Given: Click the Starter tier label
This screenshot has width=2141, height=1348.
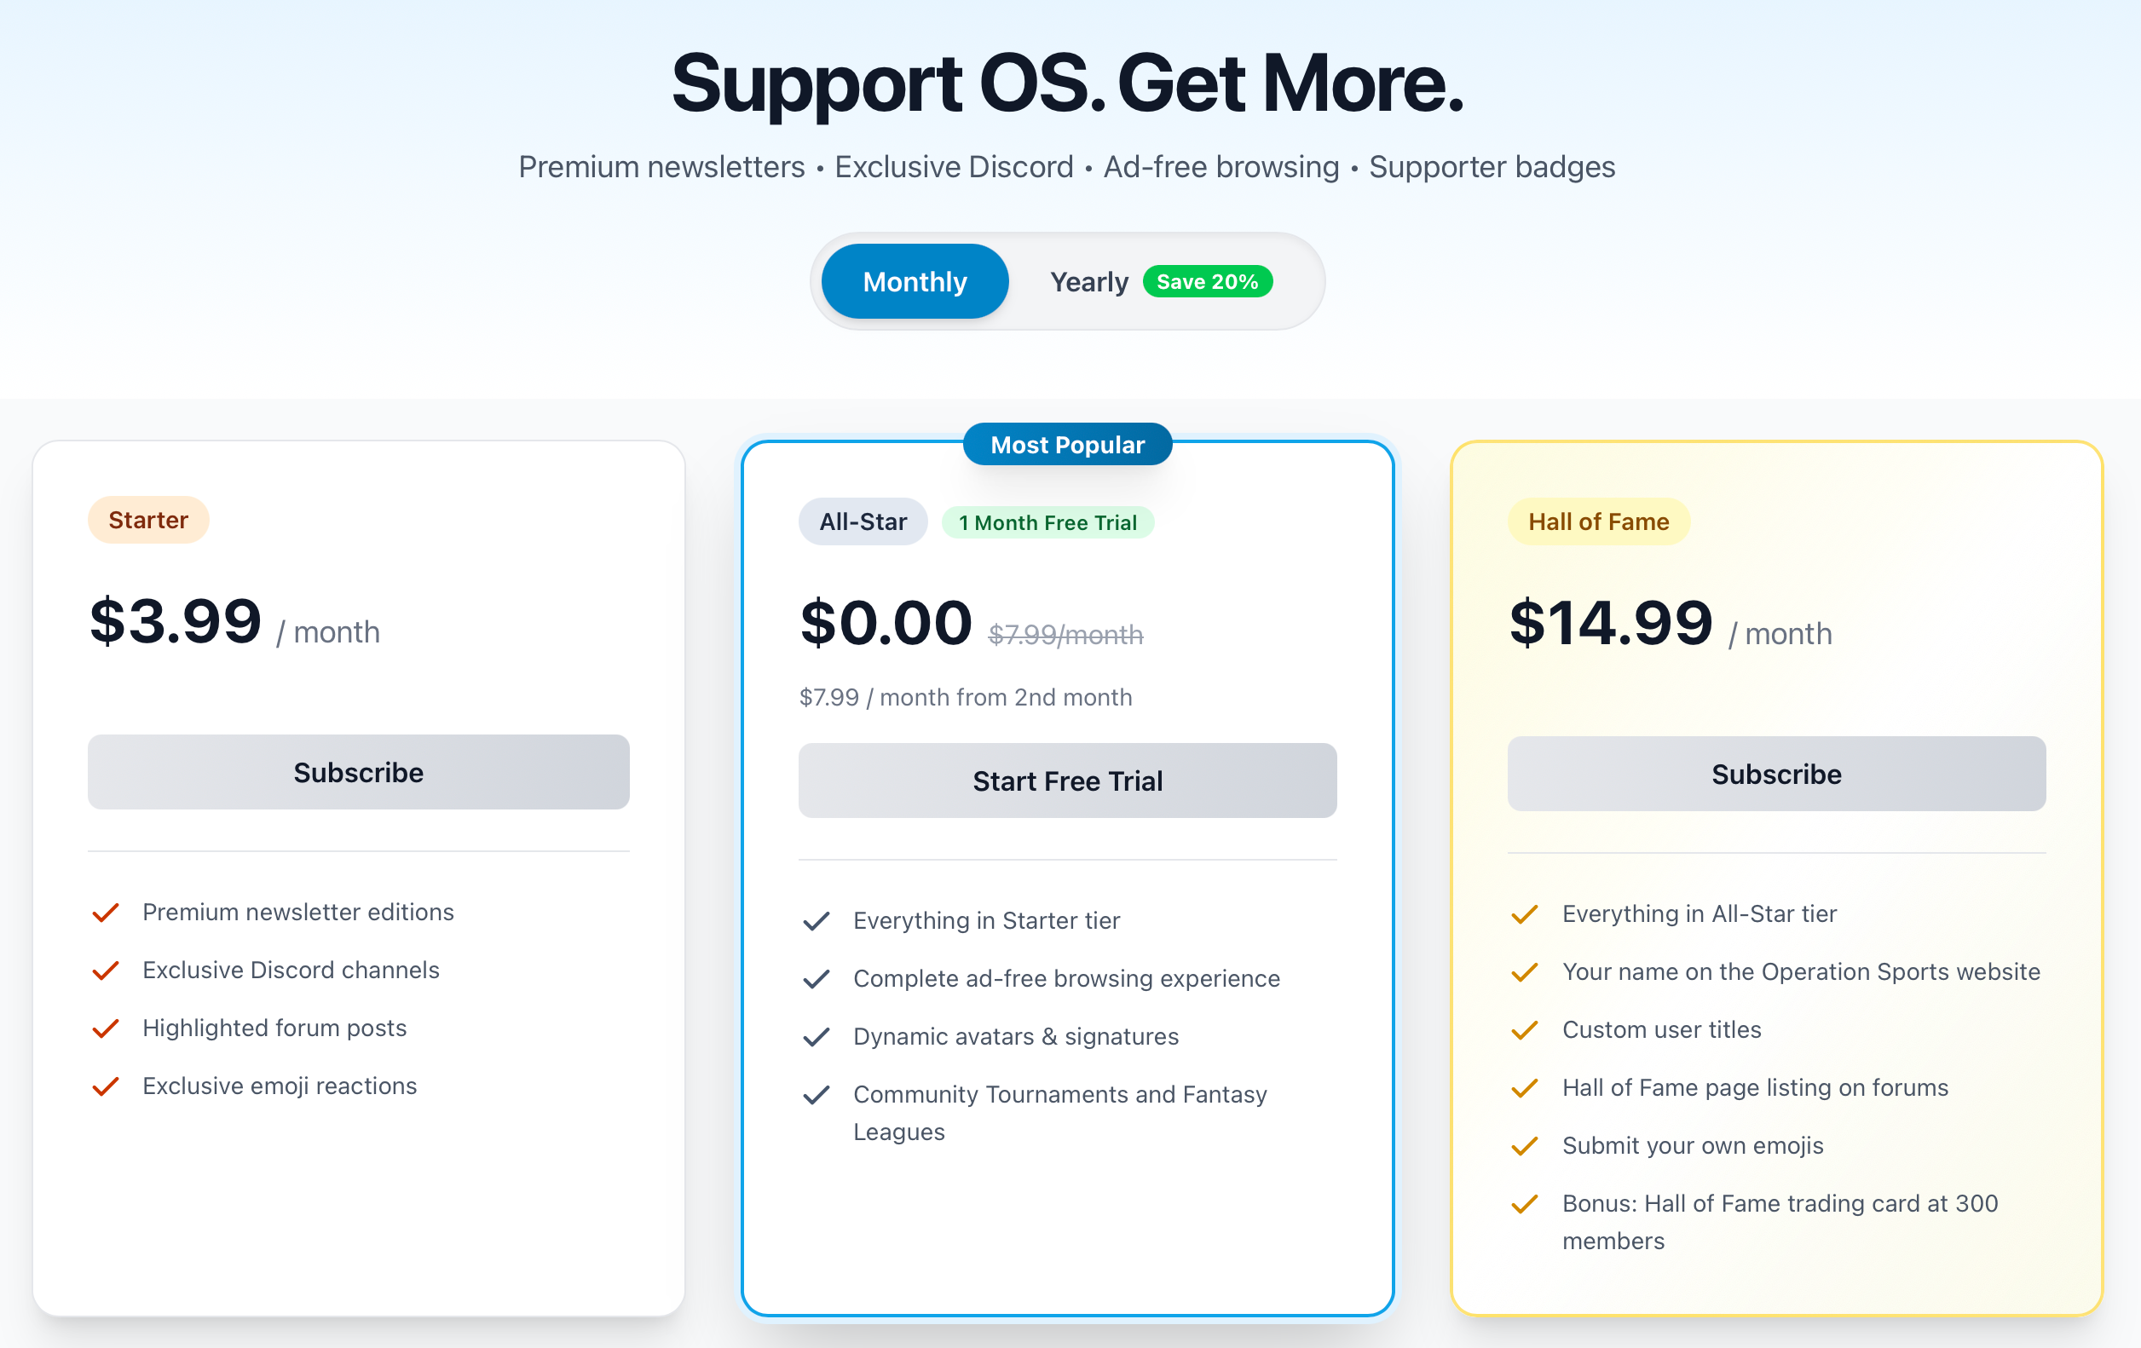Looking at the screenshot, I should click(x=147, y=520).
